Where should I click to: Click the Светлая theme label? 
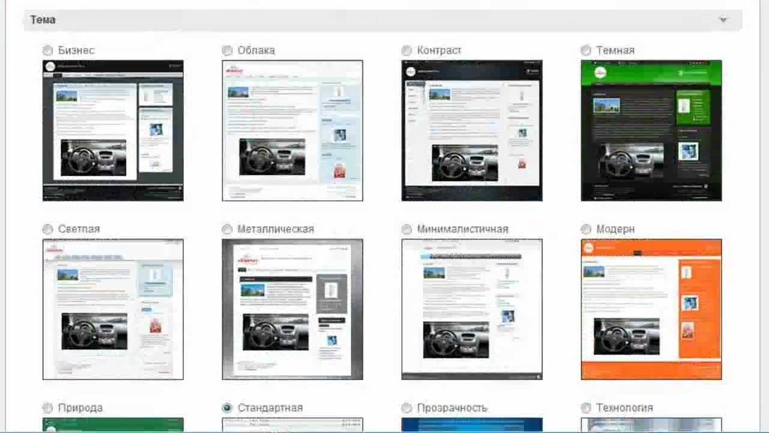point(79,229)
